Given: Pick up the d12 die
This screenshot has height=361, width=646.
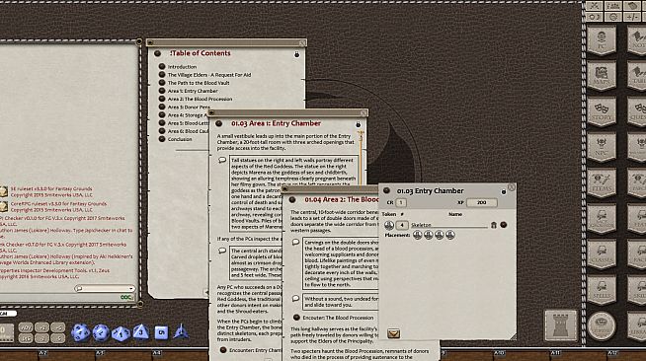Looking at the screenshot, I should click(x=101, y=332).
